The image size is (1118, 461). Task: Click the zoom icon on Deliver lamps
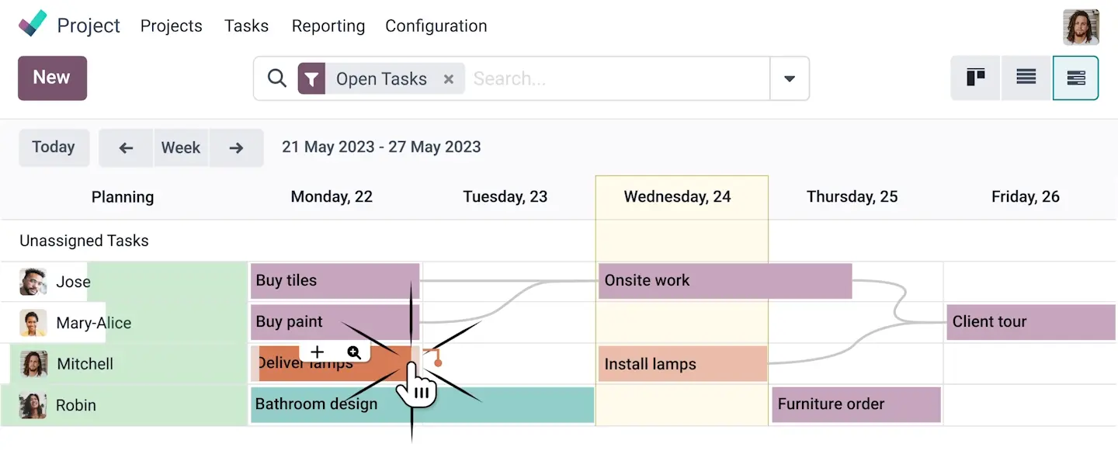pyautogui.click(x=354, y=352)
